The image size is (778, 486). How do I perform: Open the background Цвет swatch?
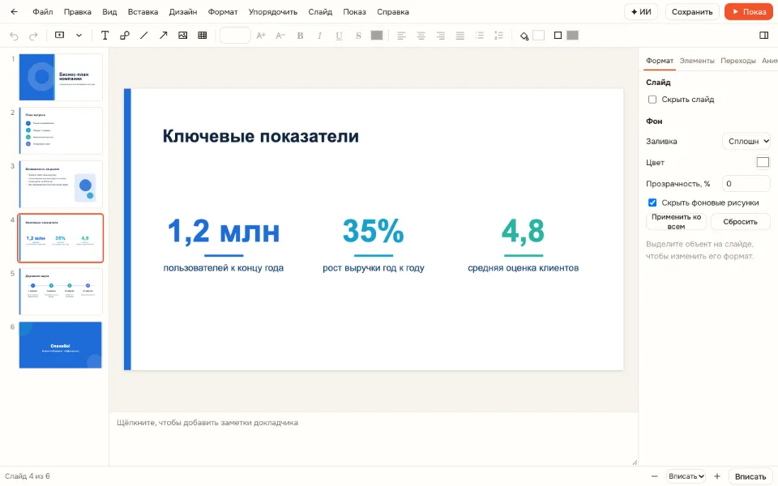763,162
